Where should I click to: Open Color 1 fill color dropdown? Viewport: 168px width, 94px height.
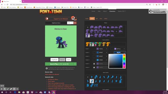(107, 49)
